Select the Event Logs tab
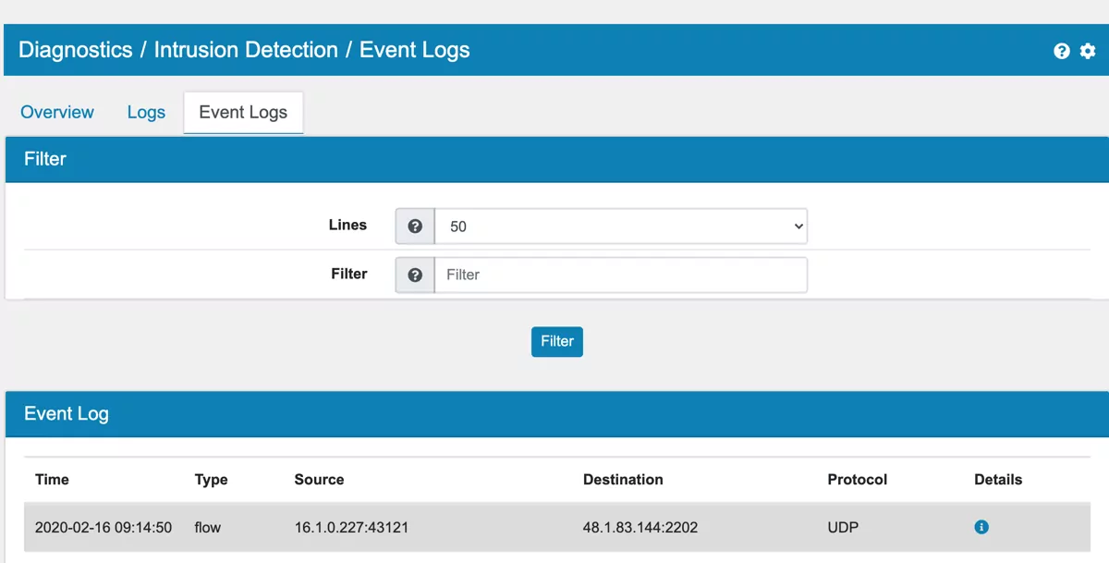Screen dimensions: 1109x563 [243, 112]
